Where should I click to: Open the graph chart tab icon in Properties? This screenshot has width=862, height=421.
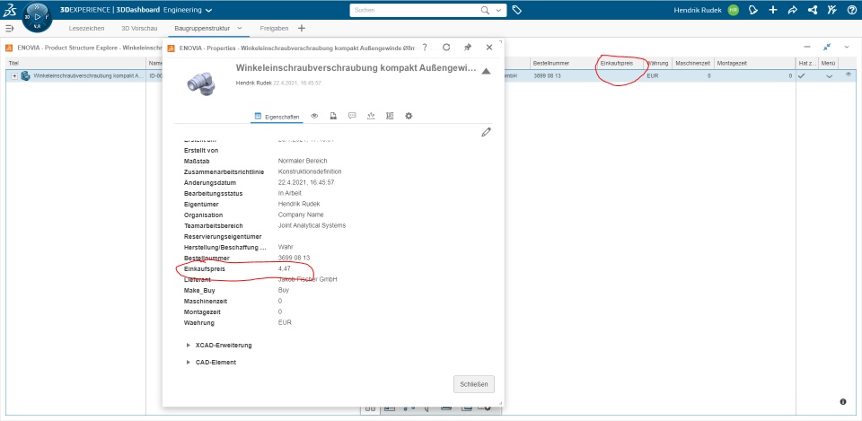point(371,116)
